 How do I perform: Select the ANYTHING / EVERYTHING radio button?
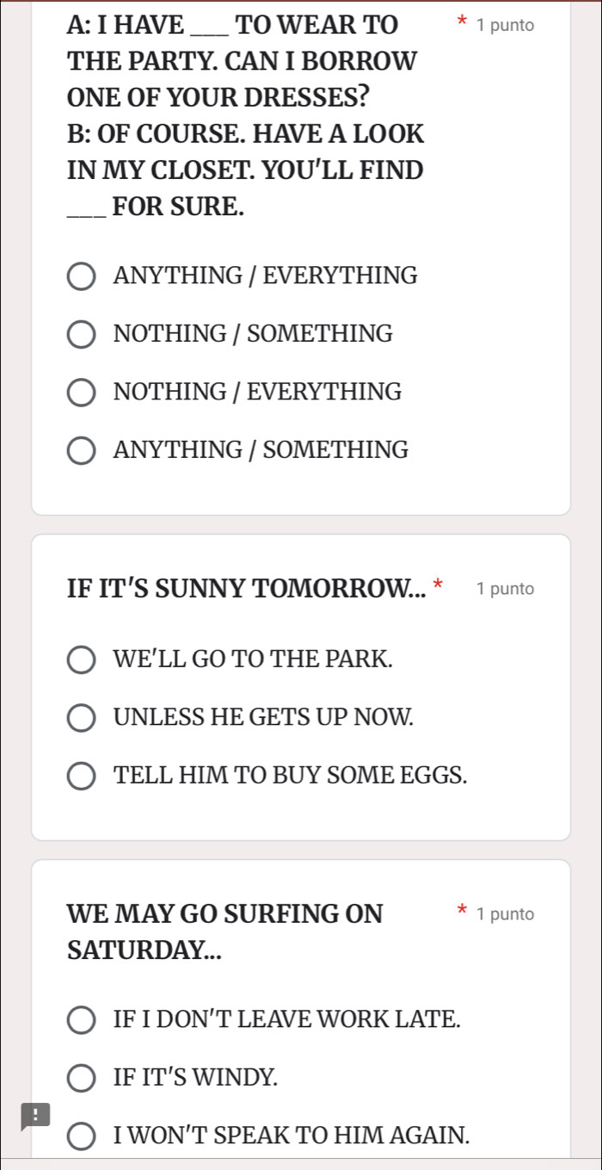point(82,277)
